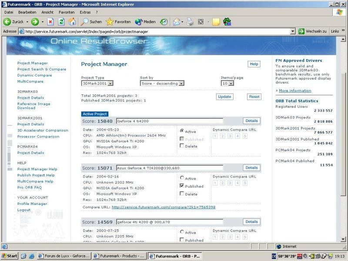This screenshot has width=348, height=261.
Task: Open Ansicht menu
Action: click(47, 12)
